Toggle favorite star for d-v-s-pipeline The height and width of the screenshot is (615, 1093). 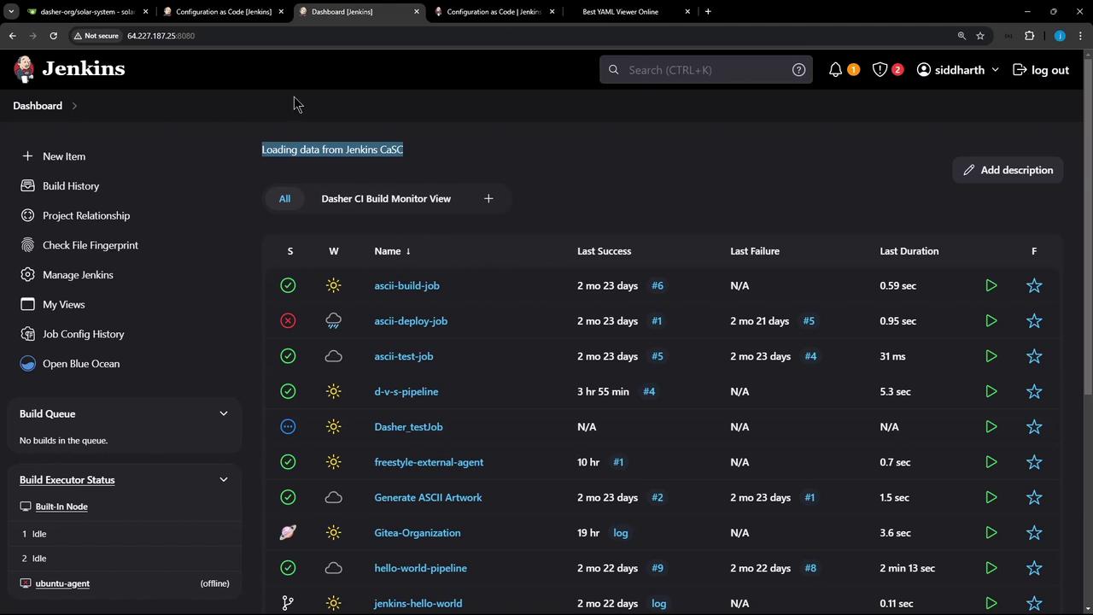coord(1034,391)
